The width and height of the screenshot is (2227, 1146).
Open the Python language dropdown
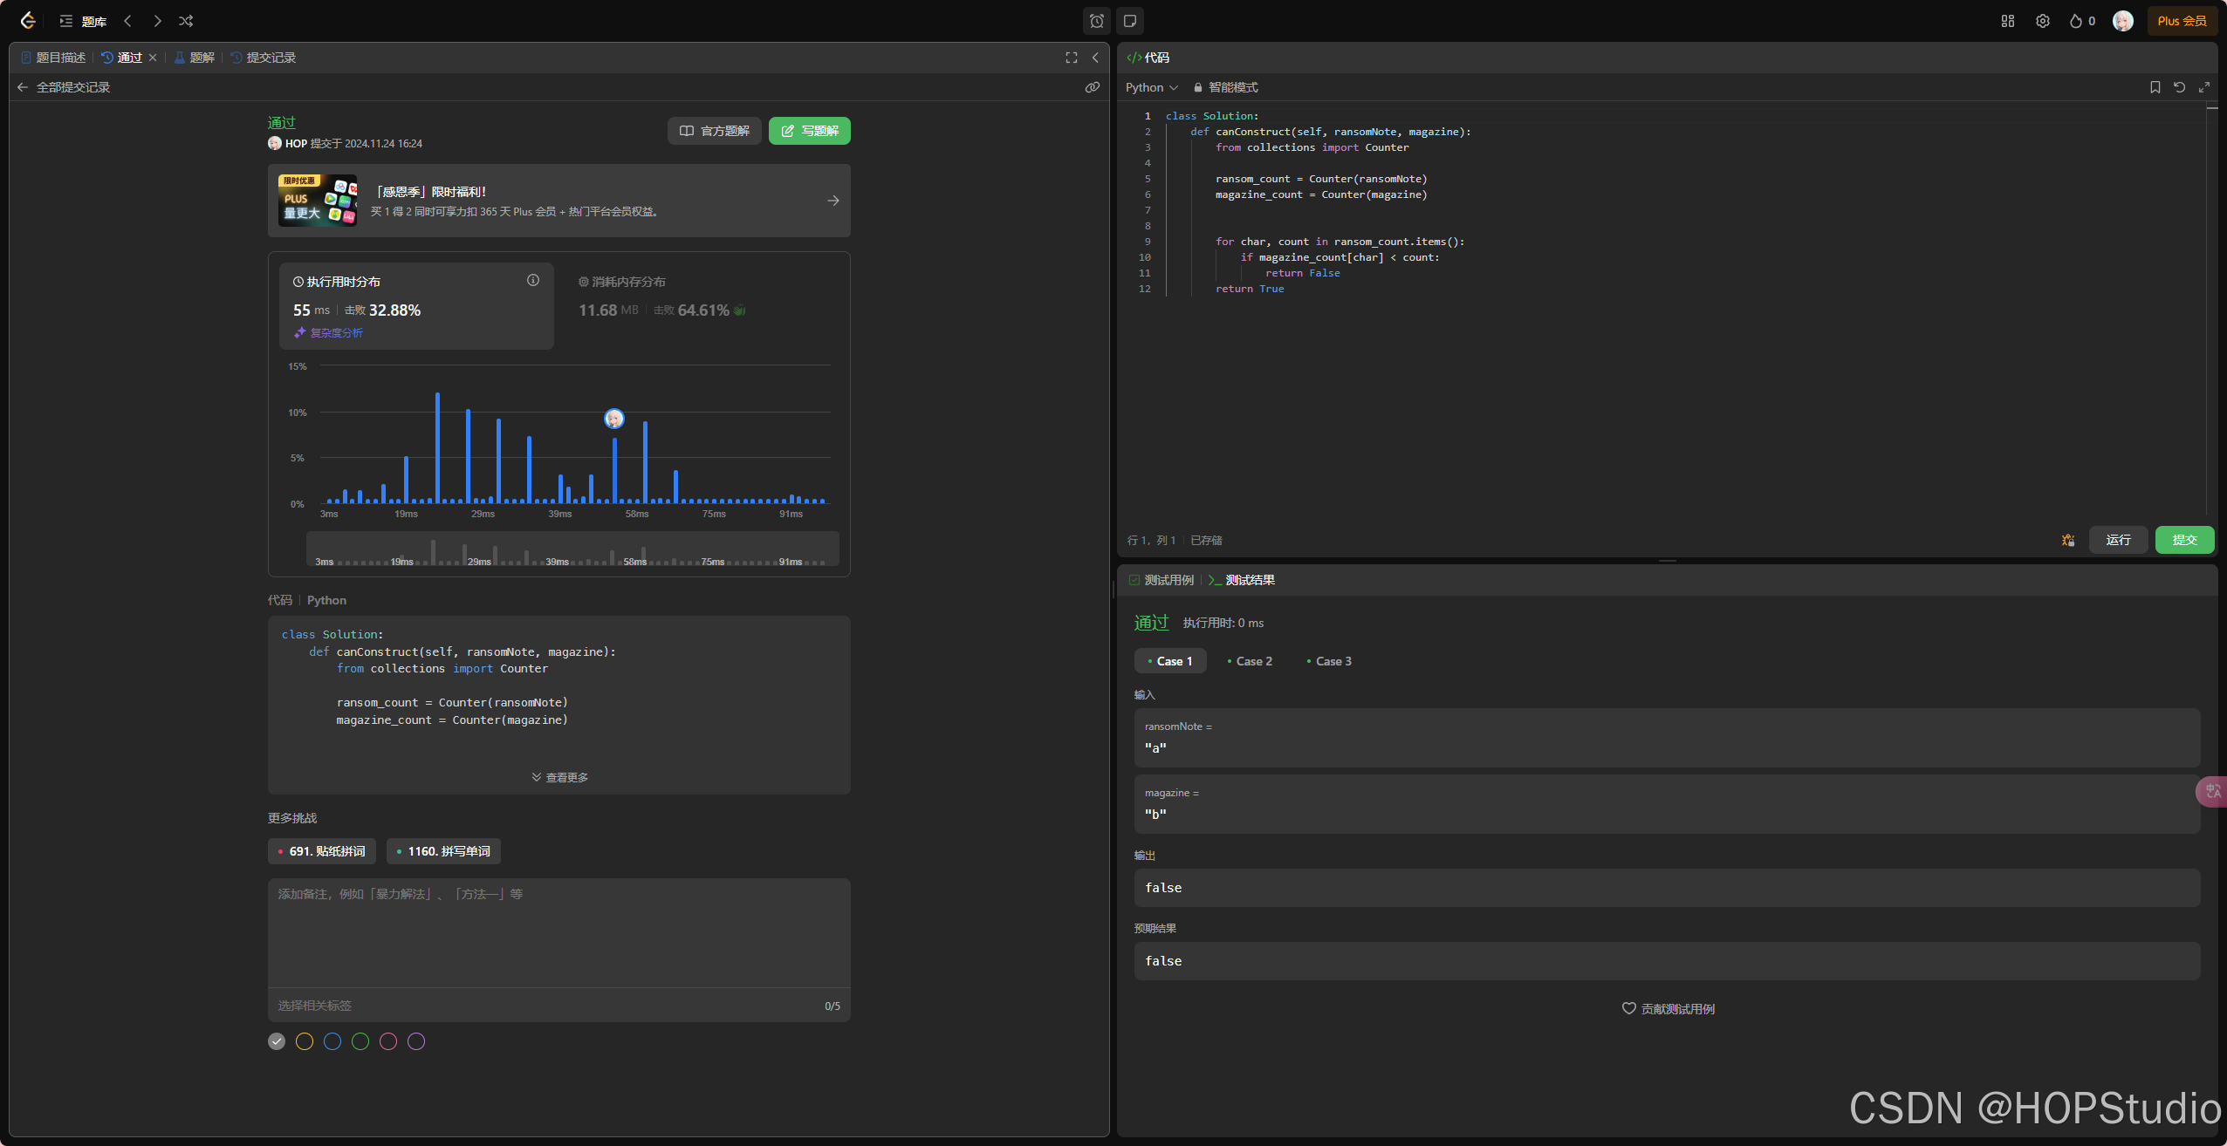tap(1150, 87)
